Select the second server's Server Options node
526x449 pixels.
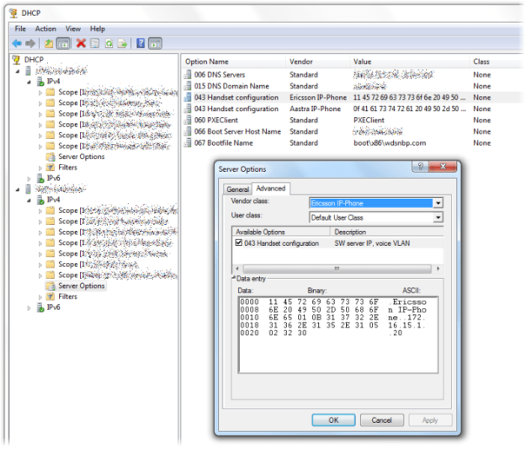pos(81,286)
